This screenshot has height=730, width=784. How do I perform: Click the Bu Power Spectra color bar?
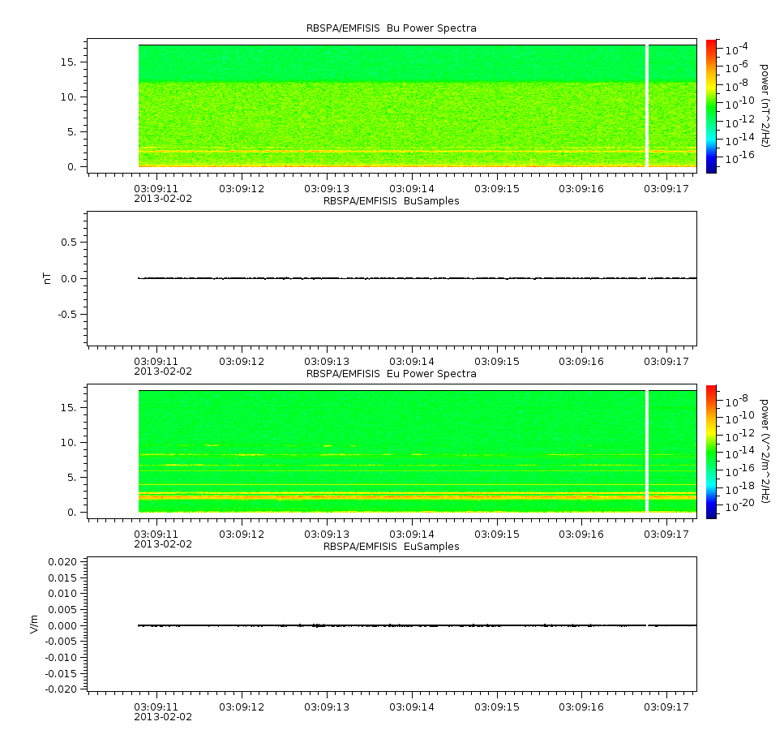(711, 106)
